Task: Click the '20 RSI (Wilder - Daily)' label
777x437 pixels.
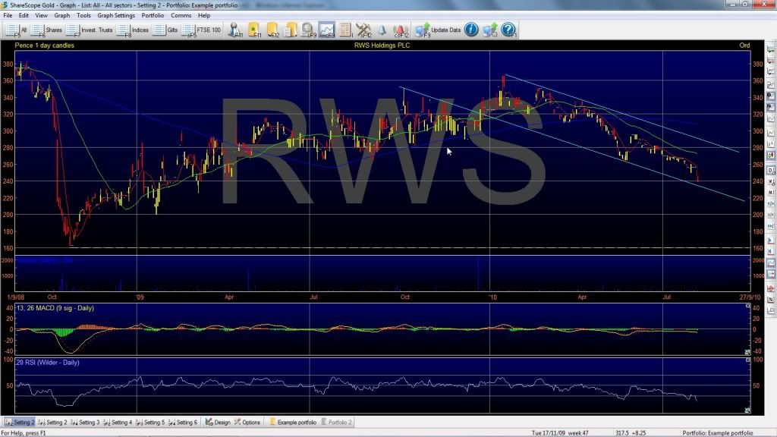Action: (x=48, y=363)
